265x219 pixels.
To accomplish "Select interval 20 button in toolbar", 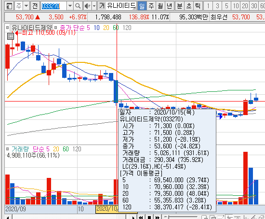I will (245, 6).
